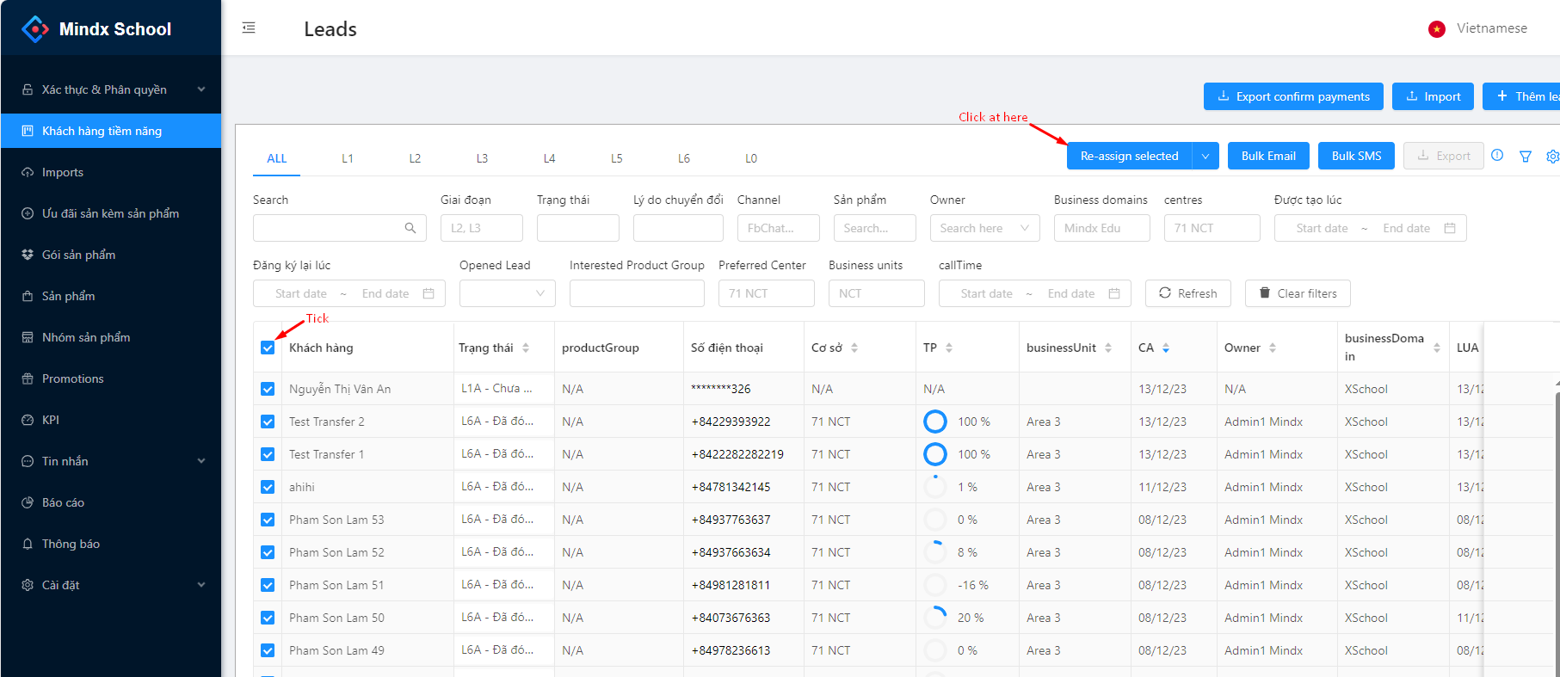Viewport: 1560px width, 677px height.
Task: Open the Owner Search here dropdown
Action: tap(984, 228)
